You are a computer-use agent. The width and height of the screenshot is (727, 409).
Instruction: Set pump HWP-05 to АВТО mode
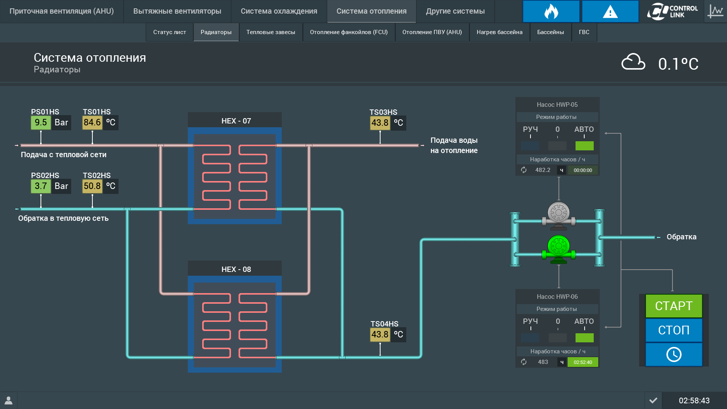click(585, 145)
